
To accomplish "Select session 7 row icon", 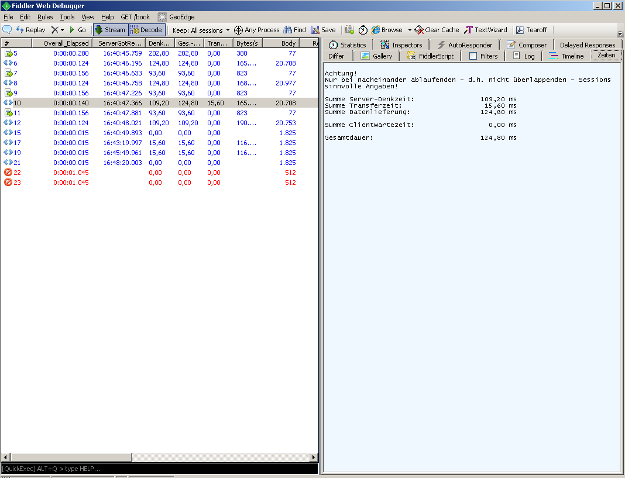I will point(8,73).
